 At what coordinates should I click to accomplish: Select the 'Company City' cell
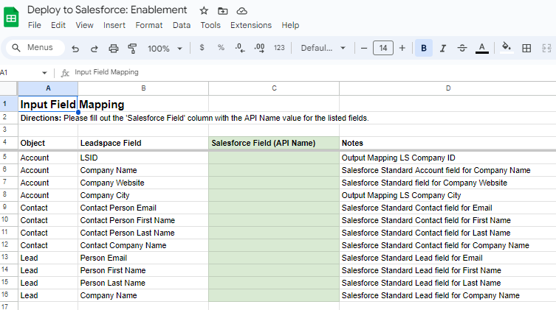tap(143, 195)
